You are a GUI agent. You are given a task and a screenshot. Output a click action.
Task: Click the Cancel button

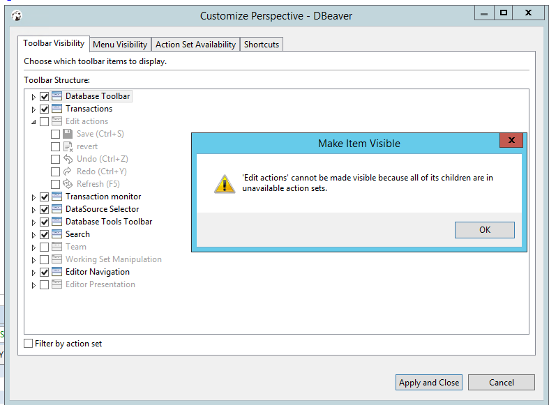[x=502, y=382]
